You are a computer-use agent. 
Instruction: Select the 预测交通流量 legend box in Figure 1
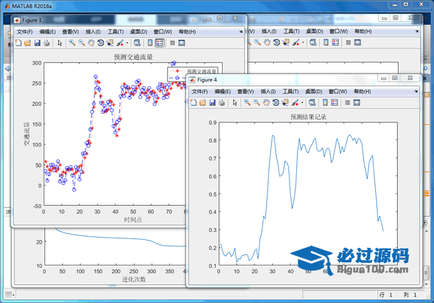coord(194,72)
